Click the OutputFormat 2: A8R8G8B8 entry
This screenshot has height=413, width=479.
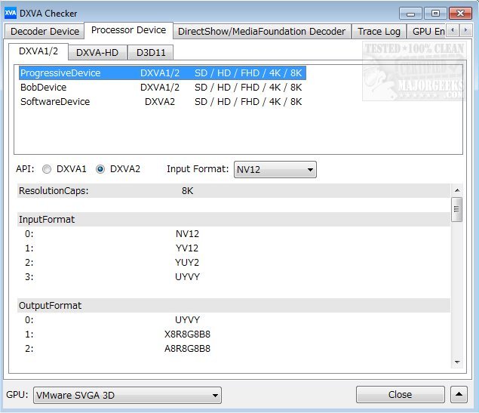point(234,349)
